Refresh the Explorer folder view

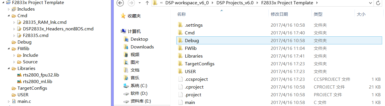pyautogui.click(x=378, y=3)
